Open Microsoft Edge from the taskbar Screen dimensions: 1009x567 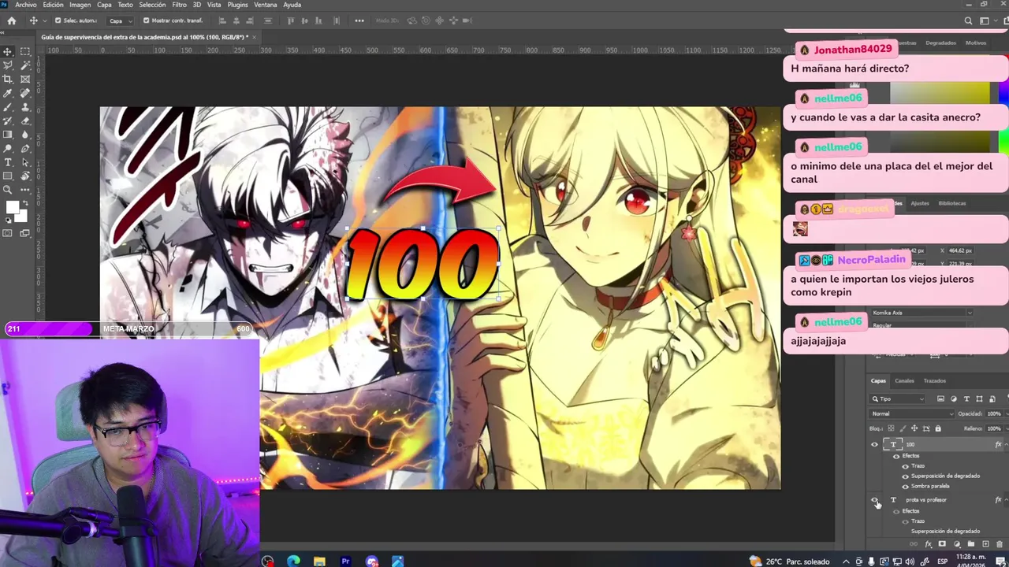click(293, 561)
